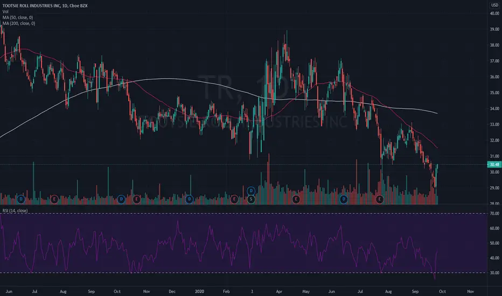Click the Feb label on time axis

click(x=226, y=292)
